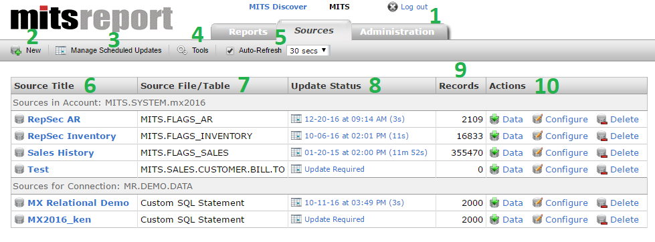
Task: Click the Tools gears icon
Action: point(182,51)
